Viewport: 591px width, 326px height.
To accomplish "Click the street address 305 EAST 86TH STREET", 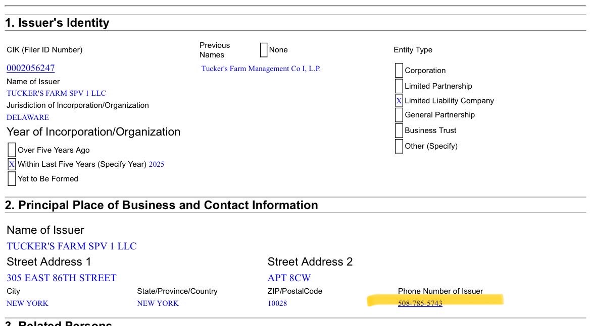I will pyautogui.click(x=61, y=278).
